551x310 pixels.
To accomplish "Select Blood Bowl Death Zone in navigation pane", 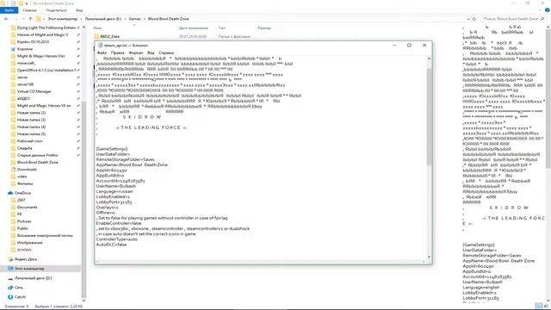I will point(38,163).
